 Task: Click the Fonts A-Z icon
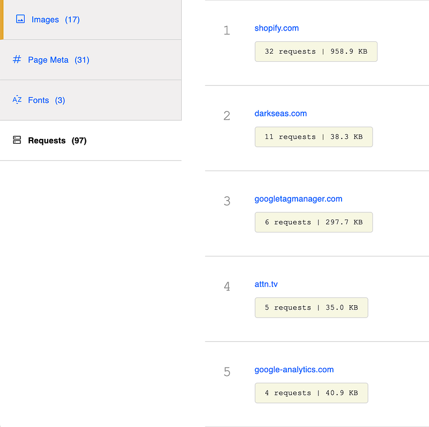click(17, 100)
